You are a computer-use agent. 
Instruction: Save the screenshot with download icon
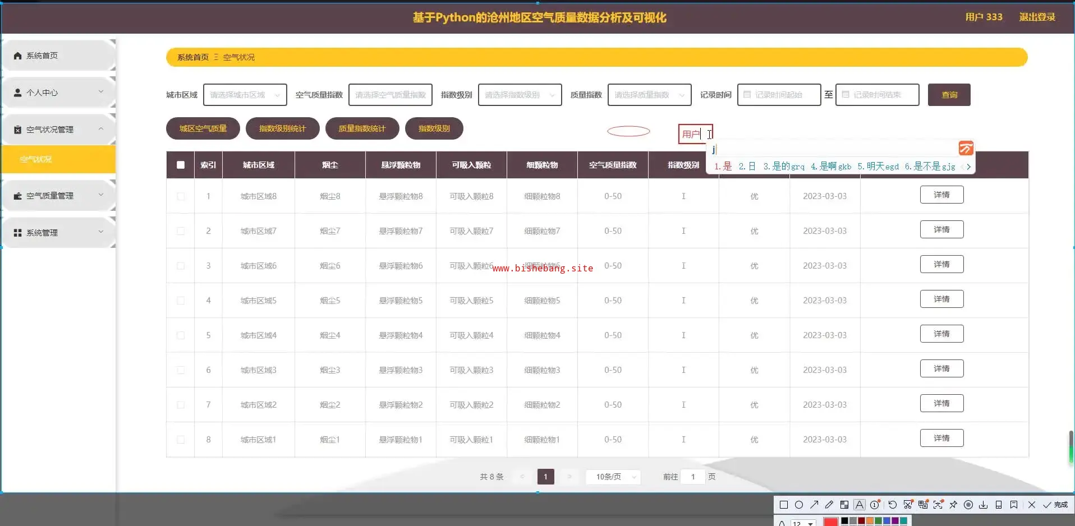coord(984,505)
